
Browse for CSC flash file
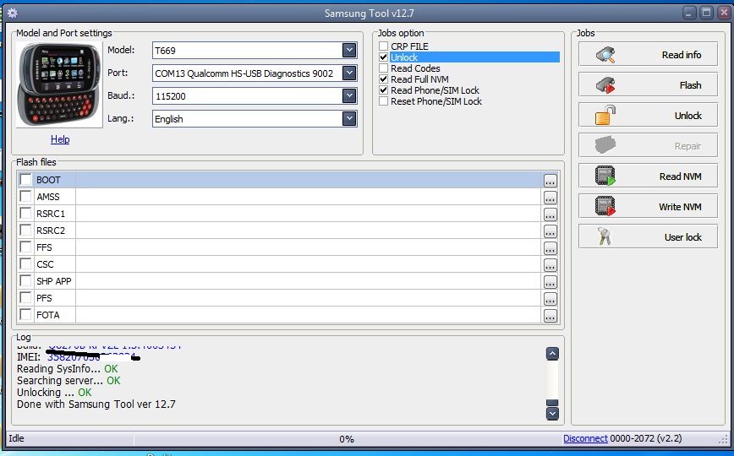[x=550, y=264]
